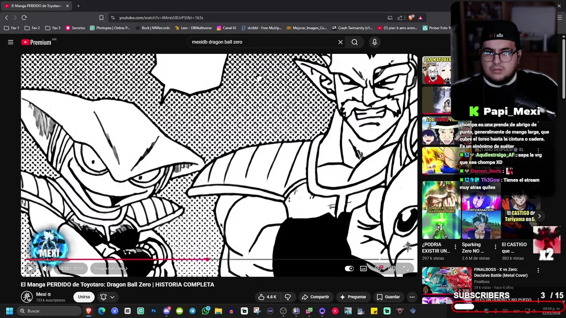Image resolution: width=566 pixels, height=318 pixels.
Task: Open the Mexi channel avatar
Action: point(27,297)
